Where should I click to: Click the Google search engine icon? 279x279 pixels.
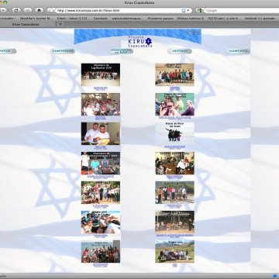tap(198, 11)
